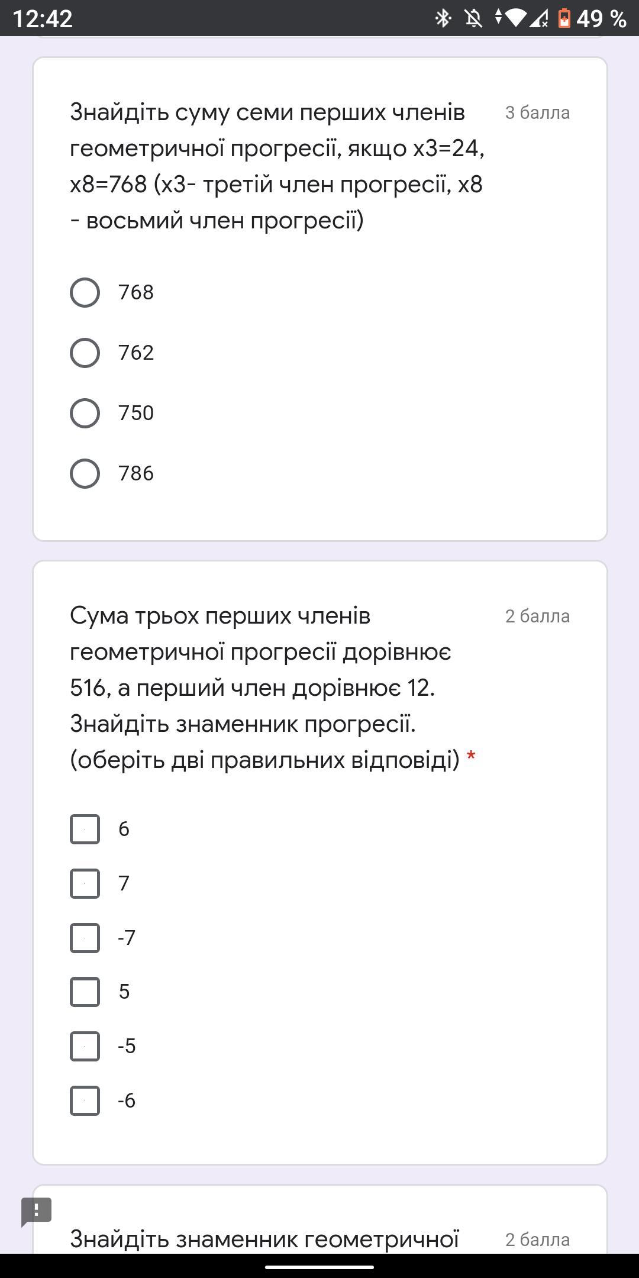Check the box for answer 7
The width and height of the screenshot is (639, 1278).
[x=85, y=884]
